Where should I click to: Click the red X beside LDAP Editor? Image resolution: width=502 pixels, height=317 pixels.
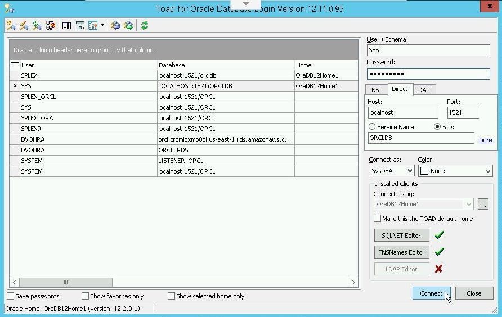coord(438,269)
